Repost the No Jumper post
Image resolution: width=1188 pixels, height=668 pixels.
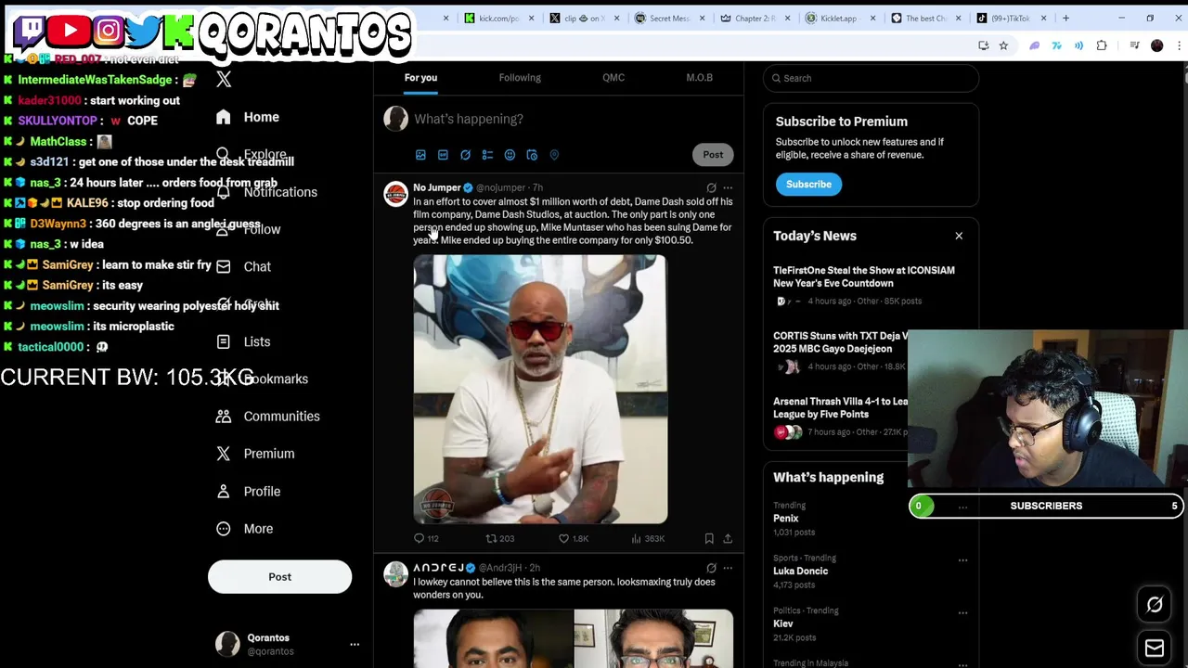click(499, 538)
